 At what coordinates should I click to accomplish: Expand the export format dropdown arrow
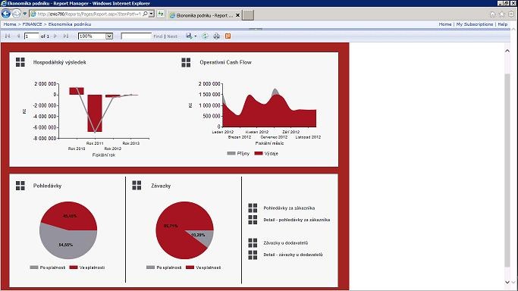196,36
